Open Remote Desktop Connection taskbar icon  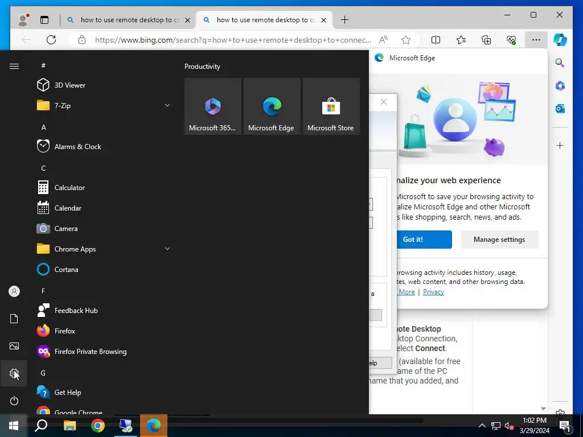tap(126, 426)
